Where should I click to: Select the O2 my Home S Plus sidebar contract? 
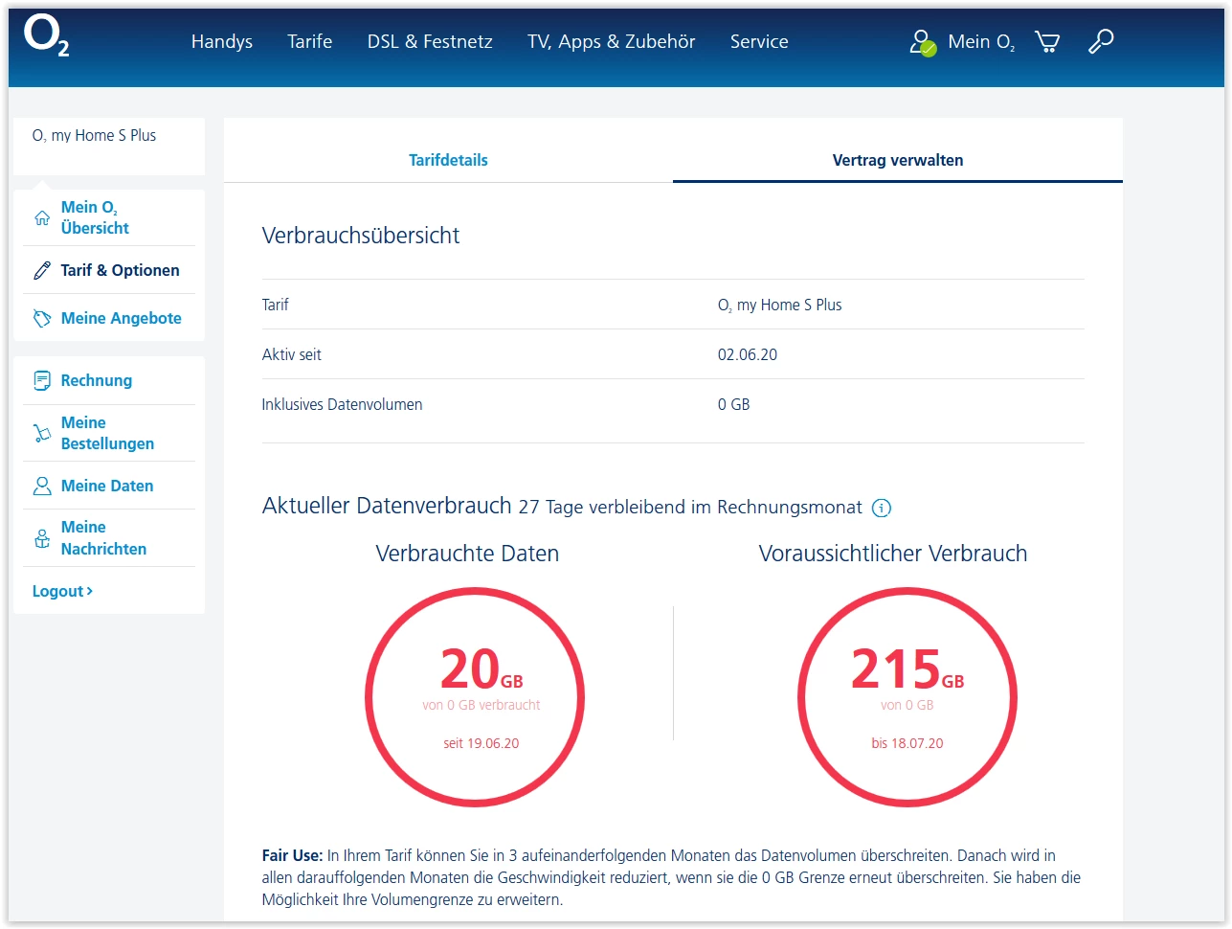click(x=94, y=135)
